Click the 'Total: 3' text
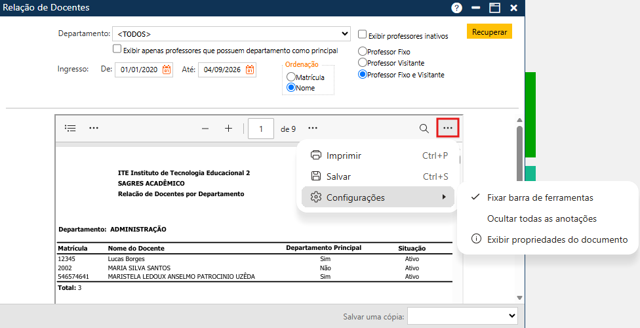The height and width of the screenshot is (328, 640). pyautogui.click(x=70, y=287)
